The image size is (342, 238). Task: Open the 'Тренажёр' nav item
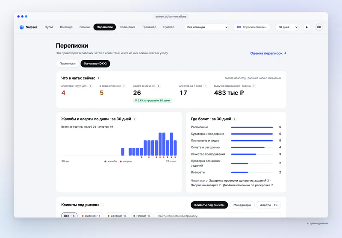(149, 27)
